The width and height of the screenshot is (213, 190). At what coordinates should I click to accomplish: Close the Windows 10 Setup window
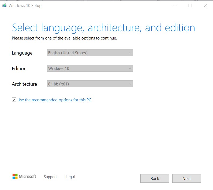click(205, 5)
